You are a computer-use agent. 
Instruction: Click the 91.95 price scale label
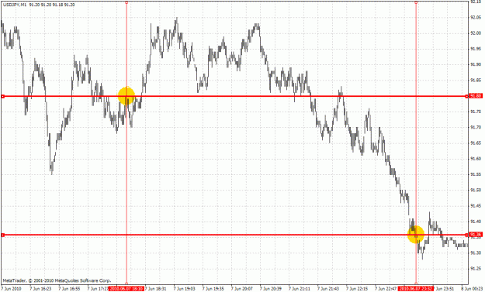(x=476, y=49)
